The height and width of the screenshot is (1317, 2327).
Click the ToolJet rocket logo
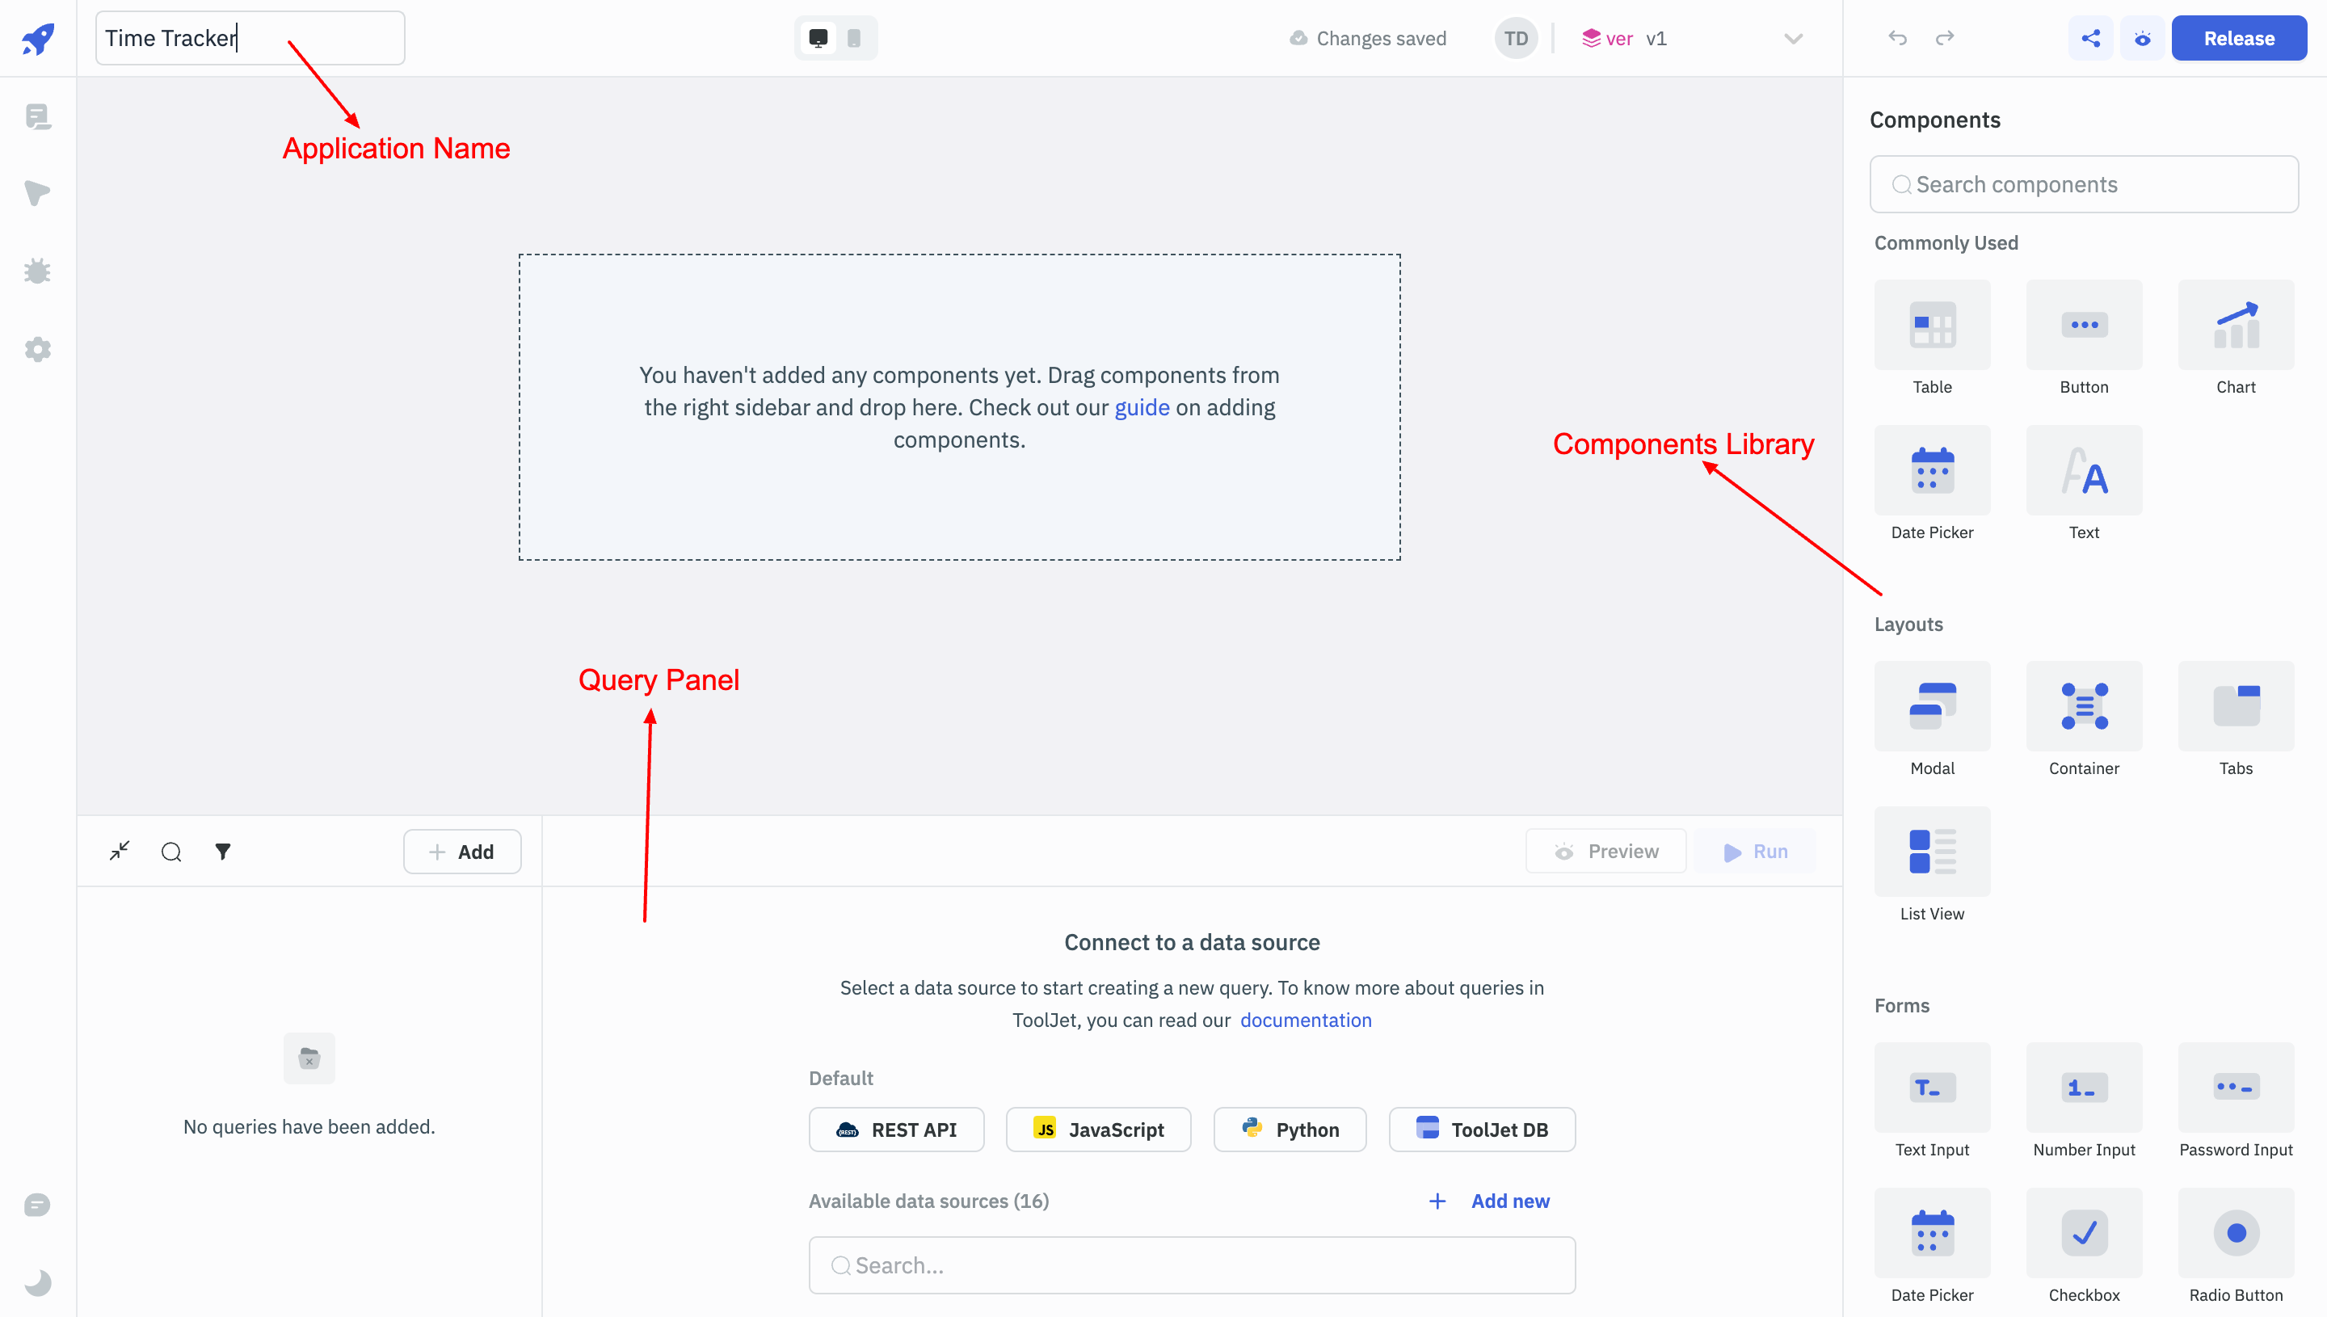(x=38, y=38)
